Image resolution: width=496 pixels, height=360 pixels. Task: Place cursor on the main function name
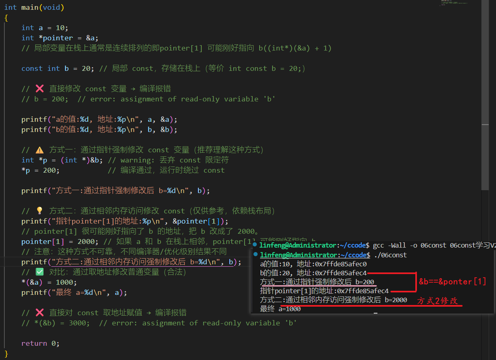[x=29, y=7]
